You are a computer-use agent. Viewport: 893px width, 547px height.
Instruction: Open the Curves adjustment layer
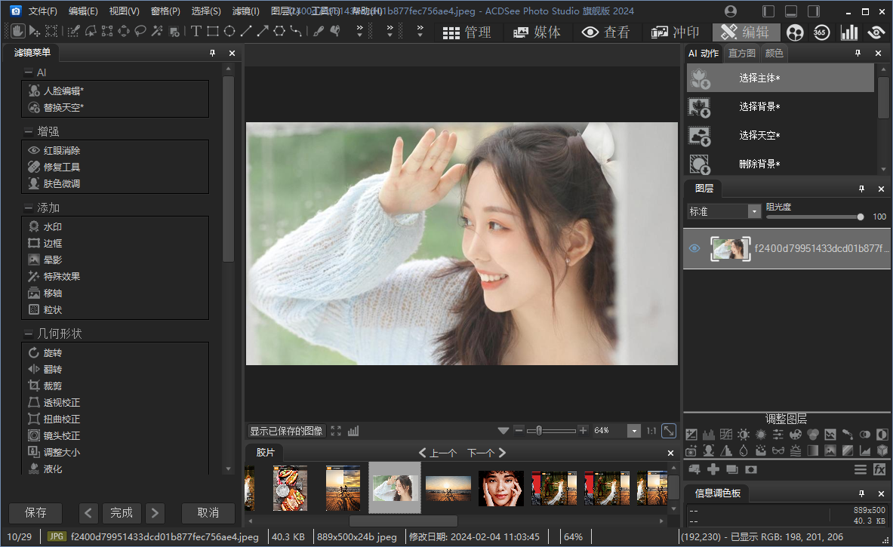pyautogui.click(x=725, y=434)
